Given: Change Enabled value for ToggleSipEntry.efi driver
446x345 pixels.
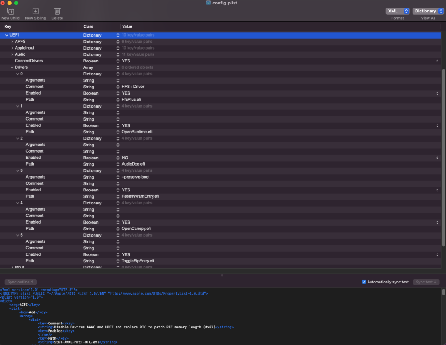Looking at the screenshot, I should [437, 254].
